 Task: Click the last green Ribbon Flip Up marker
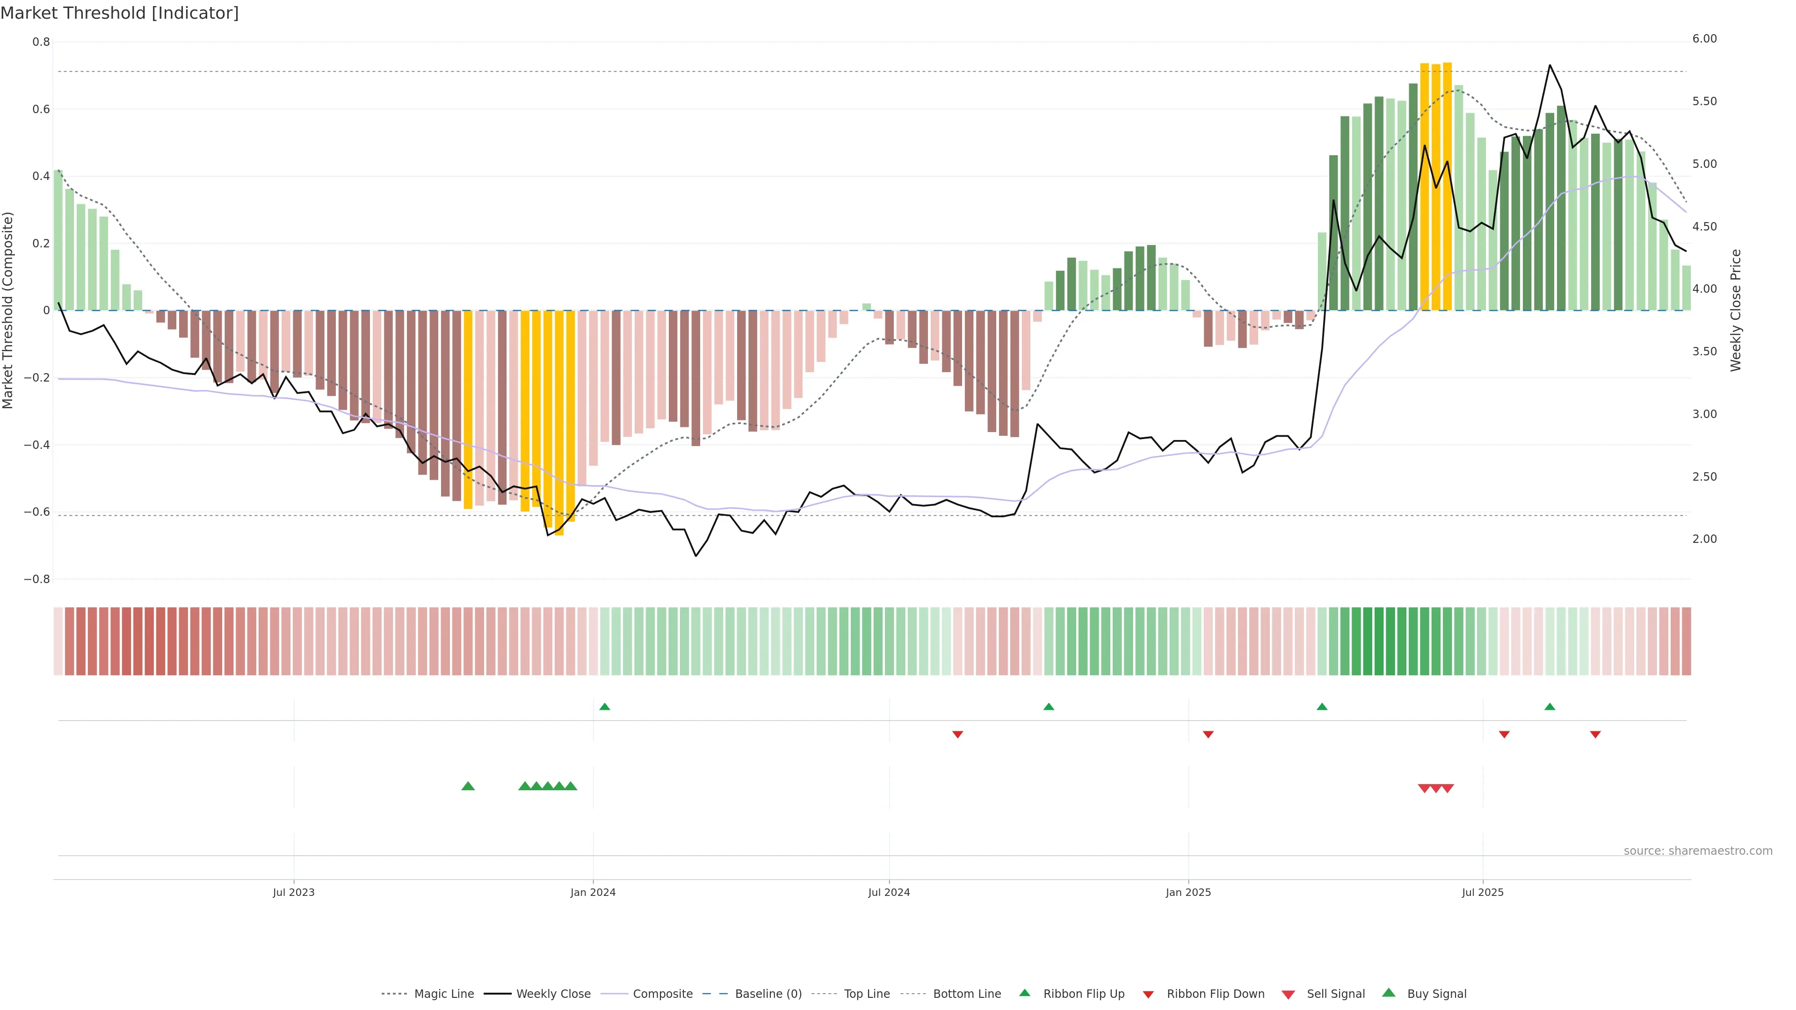(x=1550, y=707)
